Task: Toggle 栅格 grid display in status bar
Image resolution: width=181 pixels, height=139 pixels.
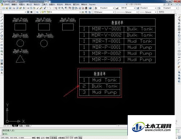Action: tap(38, 138)
